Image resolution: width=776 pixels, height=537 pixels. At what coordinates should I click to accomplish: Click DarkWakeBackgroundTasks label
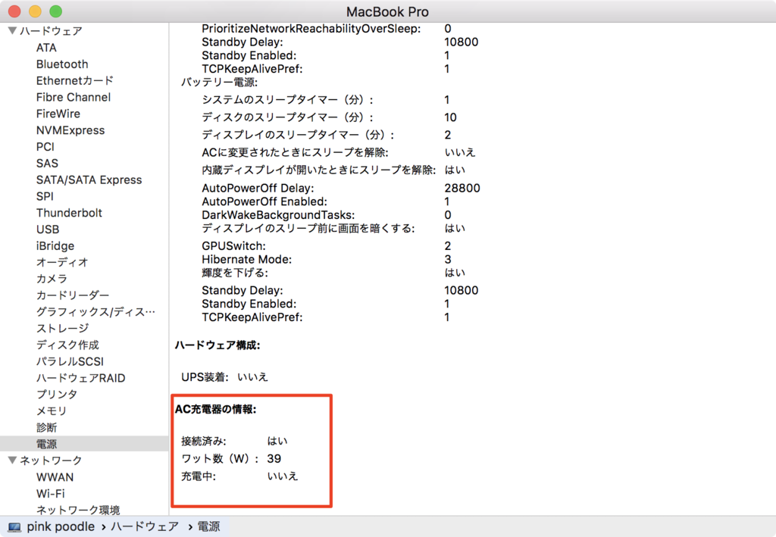coord(278,215)
